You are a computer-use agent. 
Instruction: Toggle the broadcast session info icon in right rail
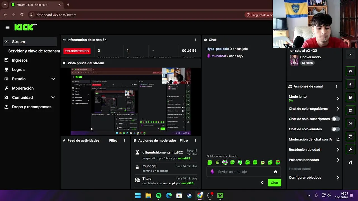click(x=350, y=123)
